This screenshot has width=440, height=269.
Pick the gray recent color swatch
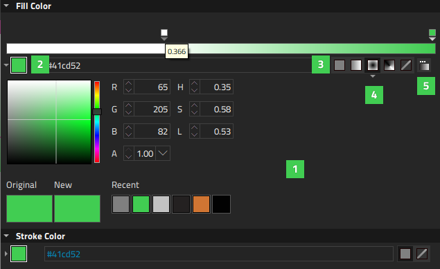point(121,204)
